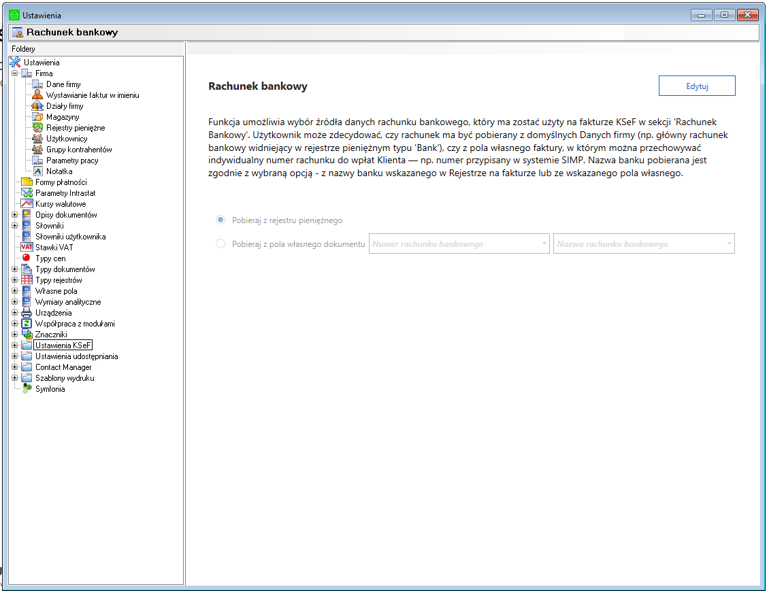Open 'Numer rachunku bankowego' dropdown

(544, 243)
